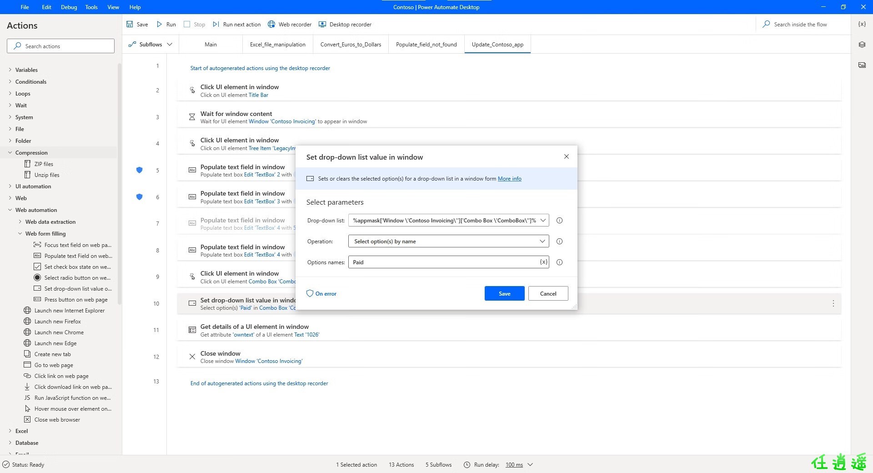The height and width of the screenshot is (473, 873).
Task: Click the Search actions field
Action: point(60,46)
